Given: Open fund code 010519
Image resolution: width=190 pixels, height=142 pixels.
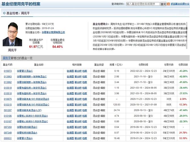Looking at the screenshot, I should [x=8, y=88].
